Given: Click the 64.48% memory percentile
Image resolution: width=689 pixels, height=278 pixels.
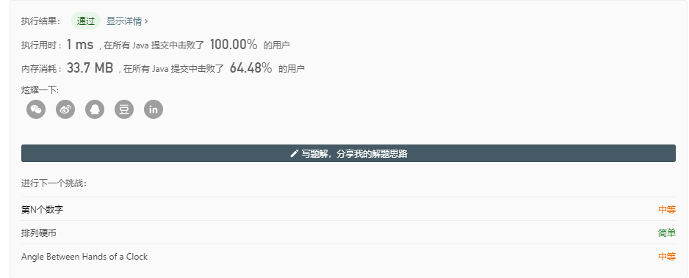Looking at the screenshot, I should click(251, 68).
